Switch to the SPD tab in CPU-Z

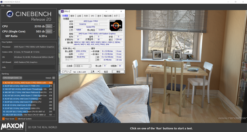pos(93,16)
